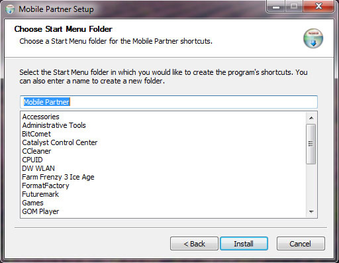The height and width of the screenshot is (263, 339).
Task: Click the NSIS installer globe icon
Action: 313,38
